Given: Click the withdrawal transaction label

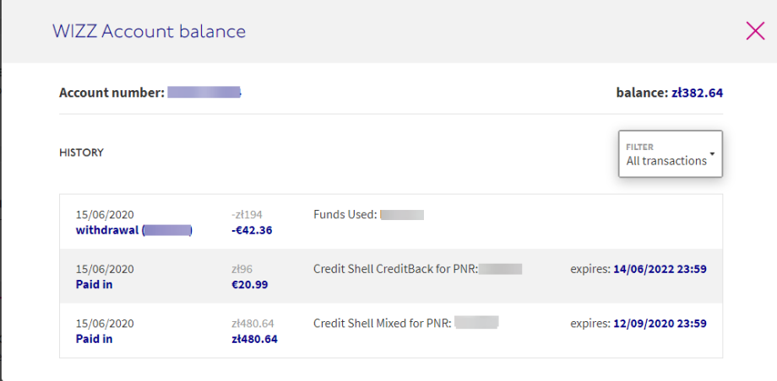Looking at the screenshot, I should coord(108,229).
